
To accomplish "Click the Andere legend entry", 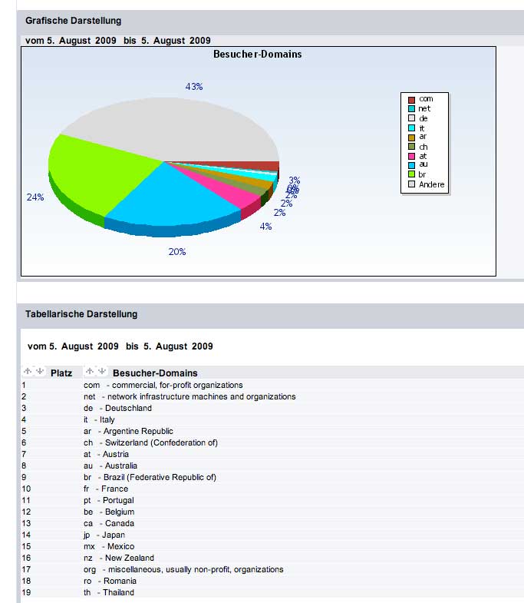I will point(431,184).
